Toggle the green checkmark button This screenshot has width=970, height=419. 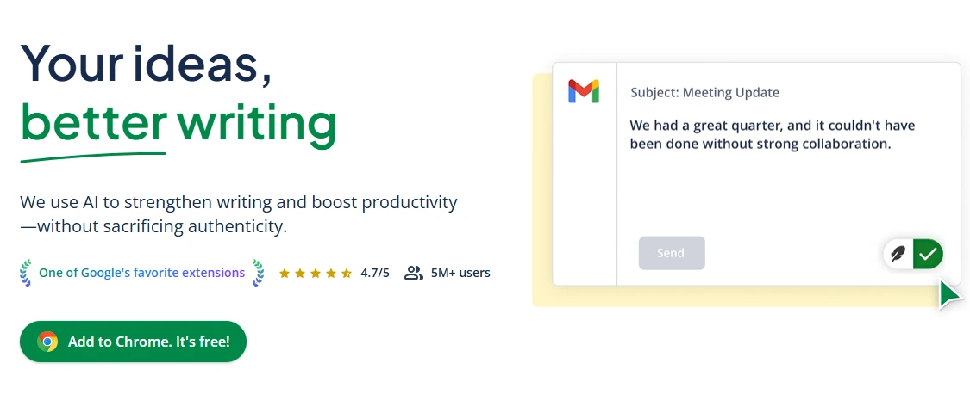tap(928, 254)
